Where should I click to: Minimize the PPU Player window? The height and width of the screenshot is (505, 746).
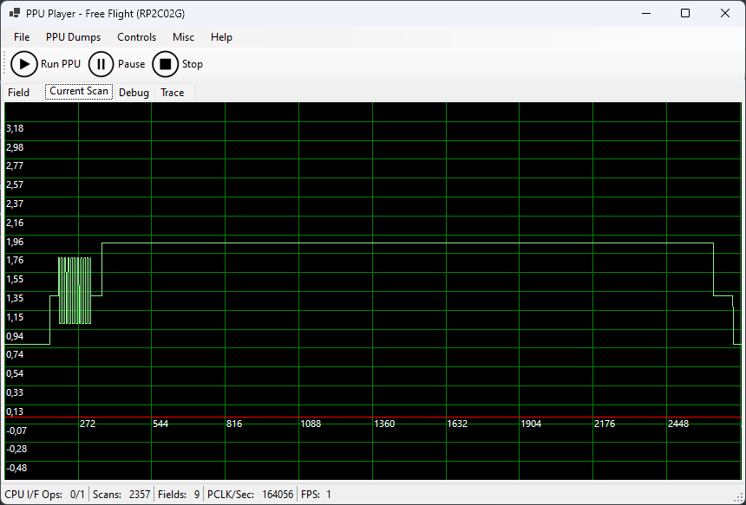[x=645, y=13]
